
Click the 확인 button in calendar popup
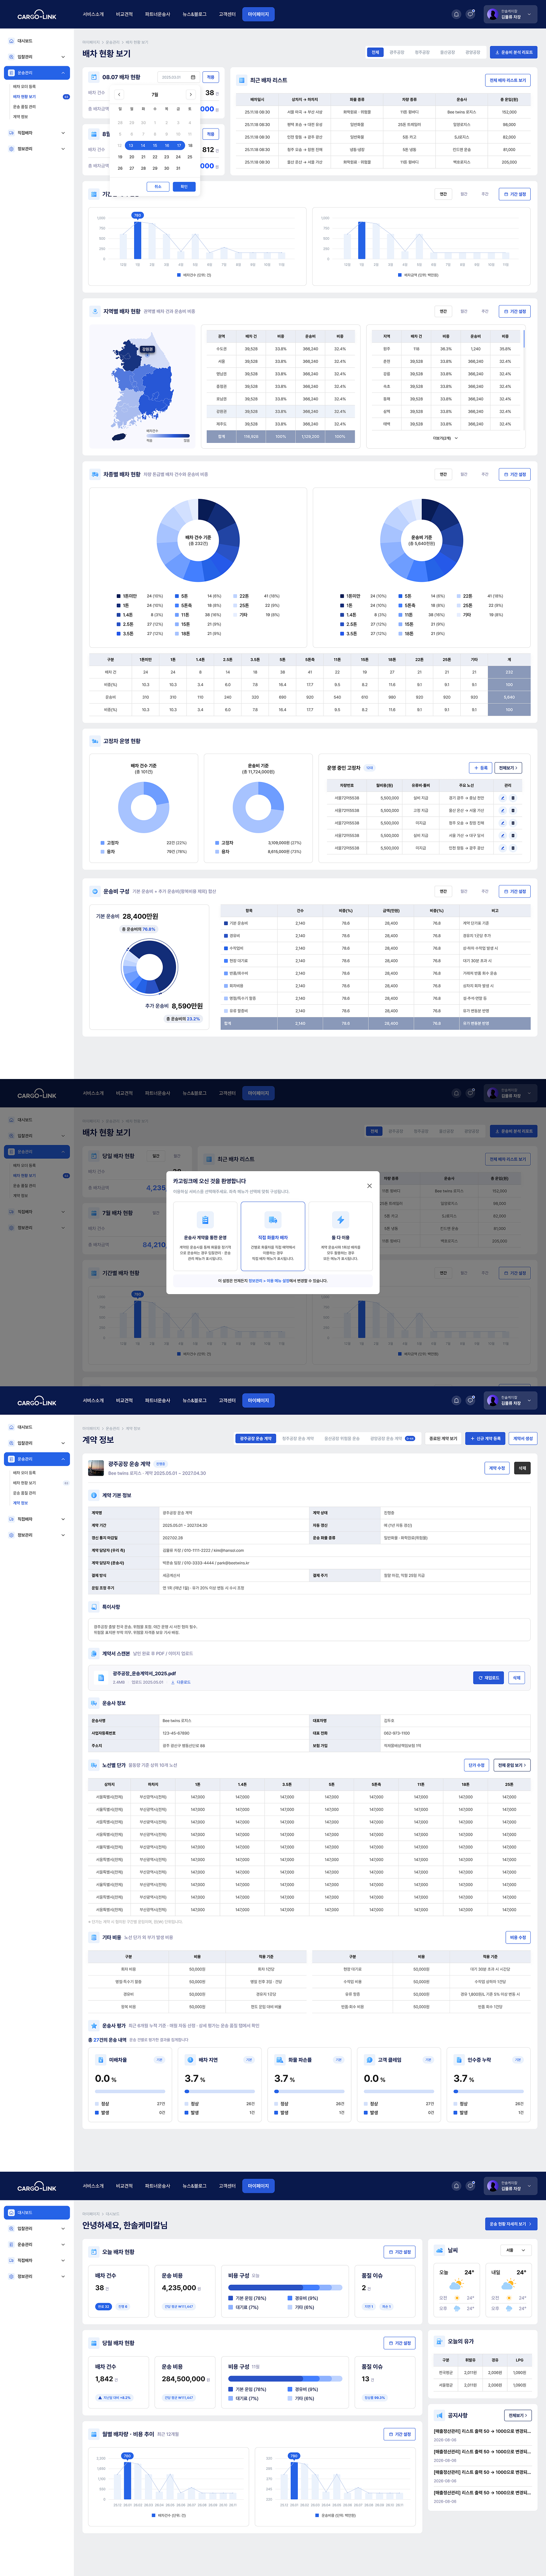(184, 186)
